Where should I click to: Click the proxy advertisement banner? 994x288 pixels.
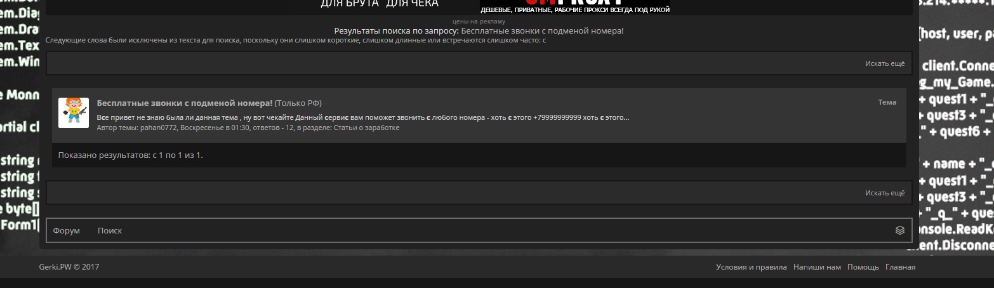click(x=574, y=6)
